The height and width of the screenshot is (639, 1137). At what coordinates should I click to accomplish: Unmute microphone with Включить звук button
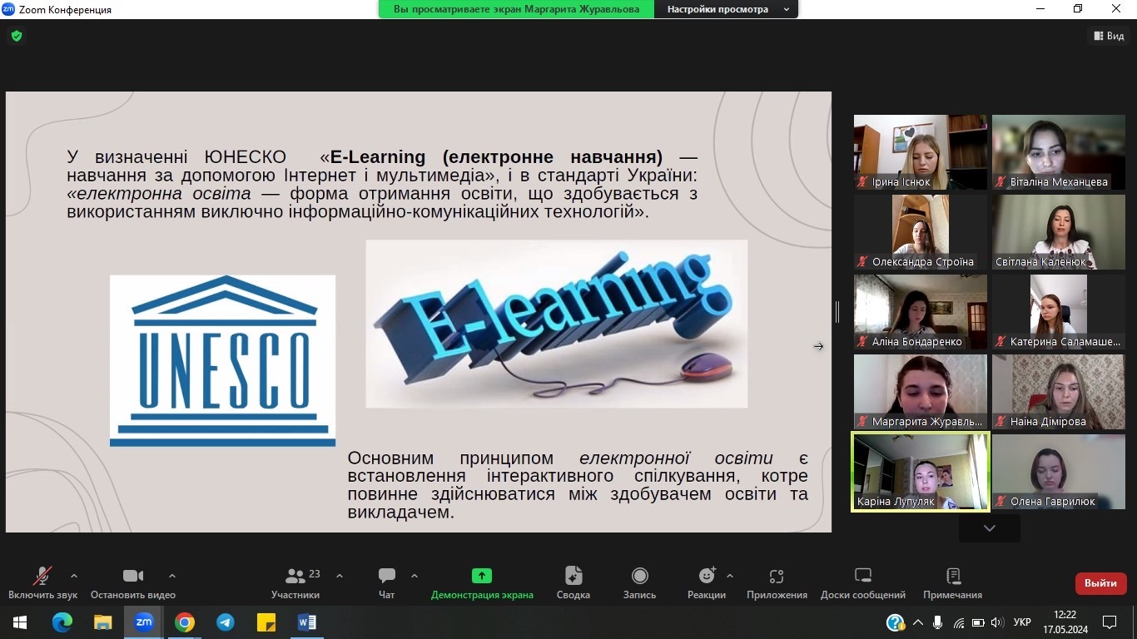pyautogui.click(x=42, y=583)
